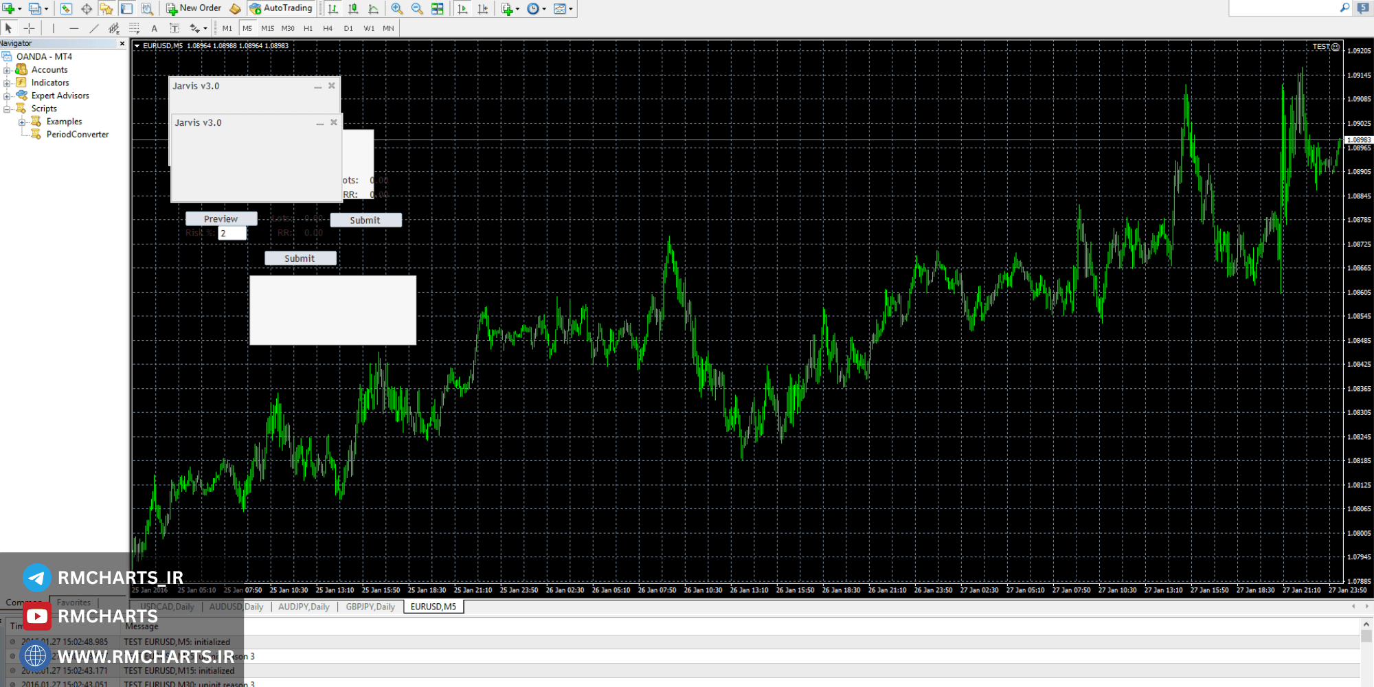Expand the Accounts tree node
This screenshot has height=687, width=1374.
(7, 70)
